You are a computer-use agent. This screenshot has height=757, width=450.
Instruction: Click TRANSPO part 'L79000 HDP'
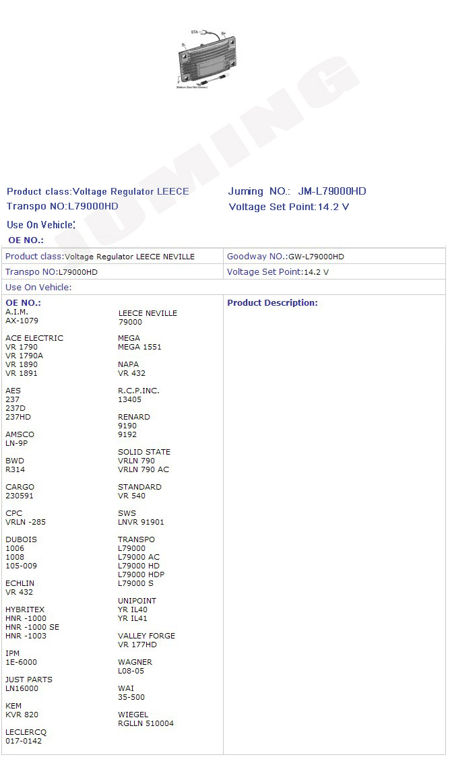coord(141,574)
